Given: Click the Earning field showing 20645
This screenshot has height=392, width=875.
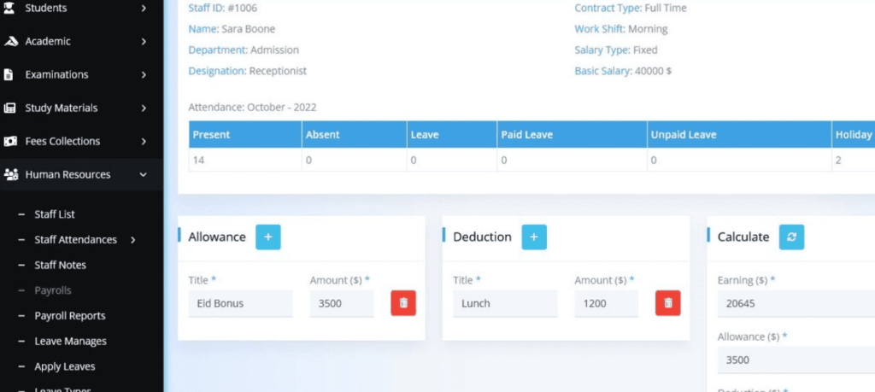Looking at the screenshot, I should click(x=796, y=303).
